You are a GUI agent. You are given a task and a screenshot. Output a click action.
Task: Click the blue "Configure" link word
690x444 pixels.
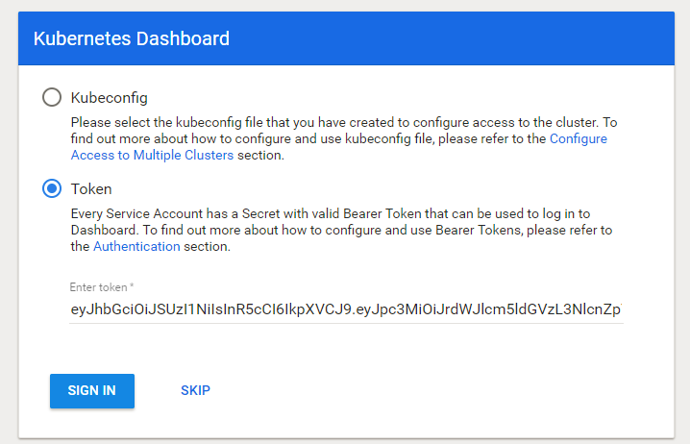578,139
